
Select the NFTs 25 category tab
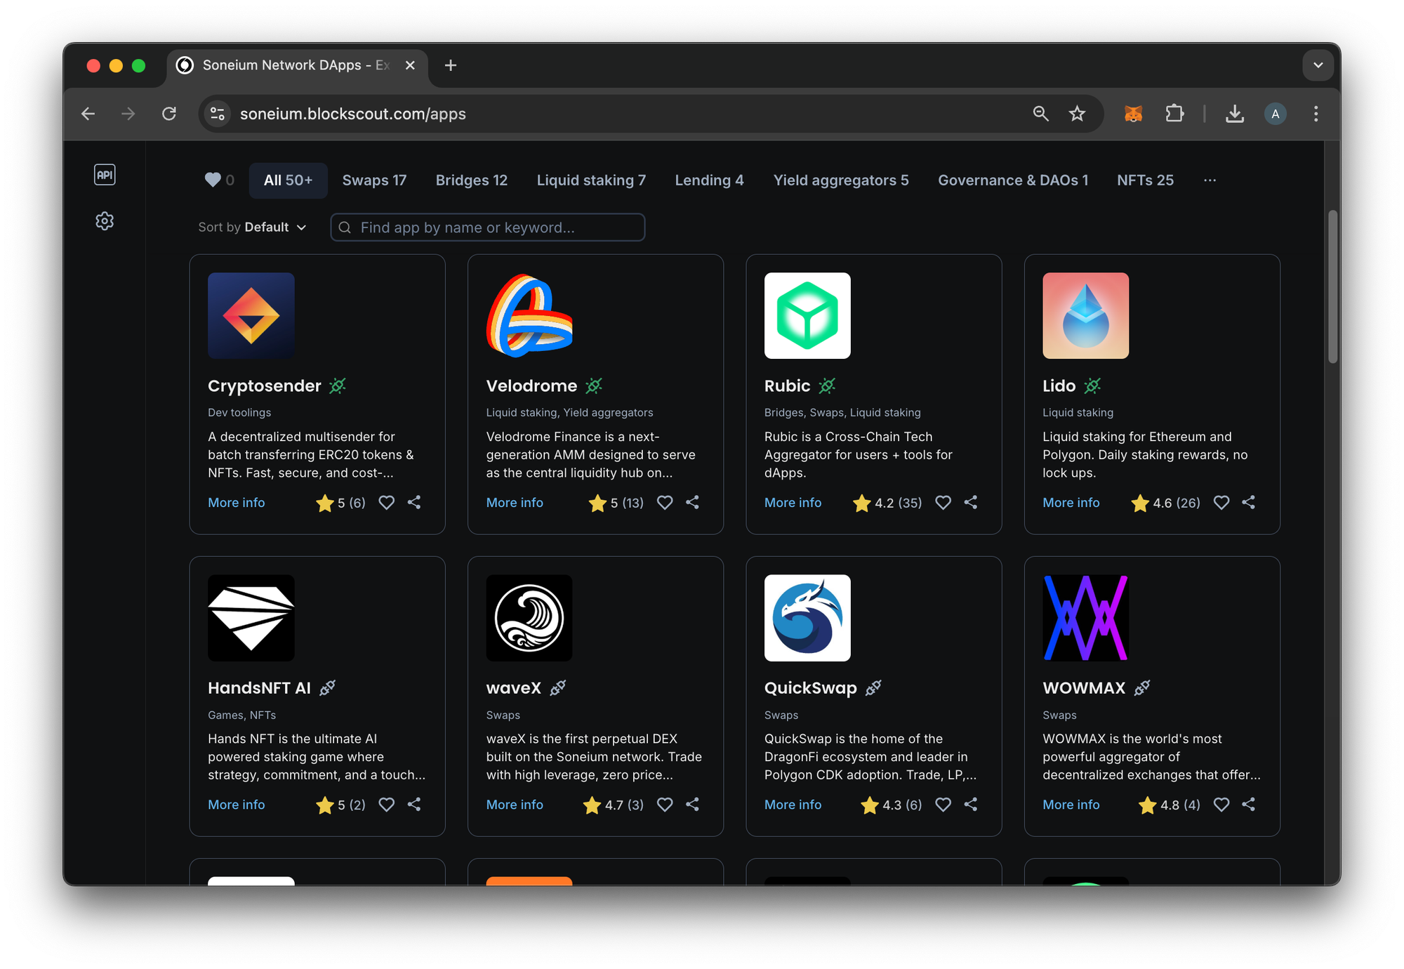tap(1145, 180)
